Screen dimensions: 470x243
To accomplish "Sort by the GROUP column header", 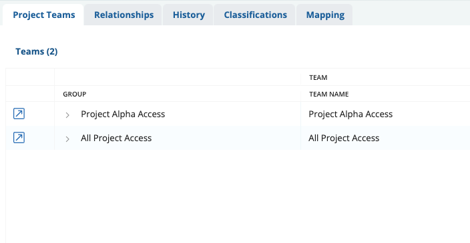I will (x=75, y=94).
